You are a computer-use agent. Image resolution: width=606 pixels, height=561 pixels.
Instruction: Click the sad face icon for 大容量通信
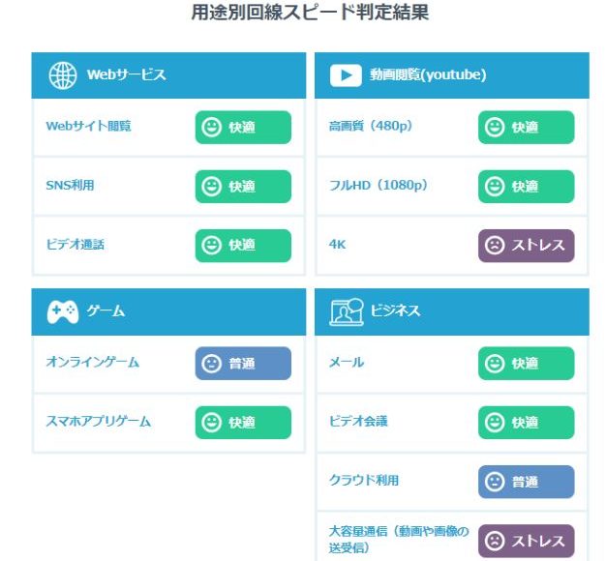click(495, 541)
